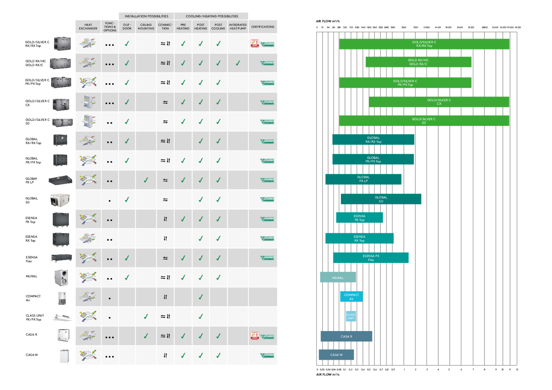
Task: Click the light blue COMPACT Air bar
Action: [351, 297]
